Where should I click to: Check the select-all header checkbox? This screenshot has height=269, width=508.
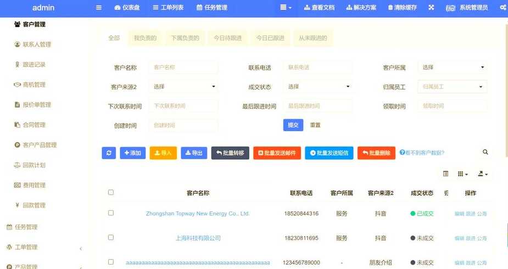(111, 192)
